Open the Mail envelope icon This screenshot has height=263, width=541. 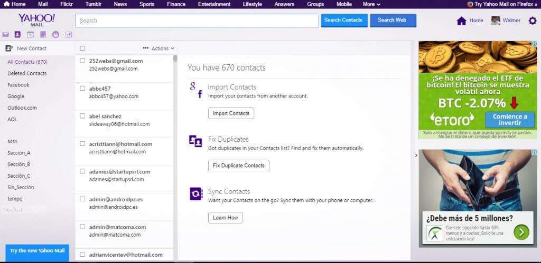5,34
